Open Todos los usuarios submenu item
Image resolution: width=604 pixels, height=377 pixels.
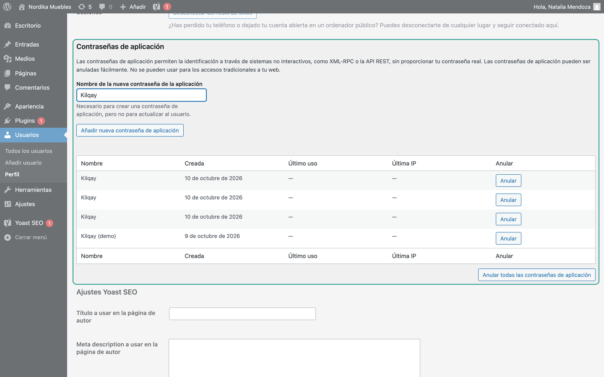(x=29, y=151)
